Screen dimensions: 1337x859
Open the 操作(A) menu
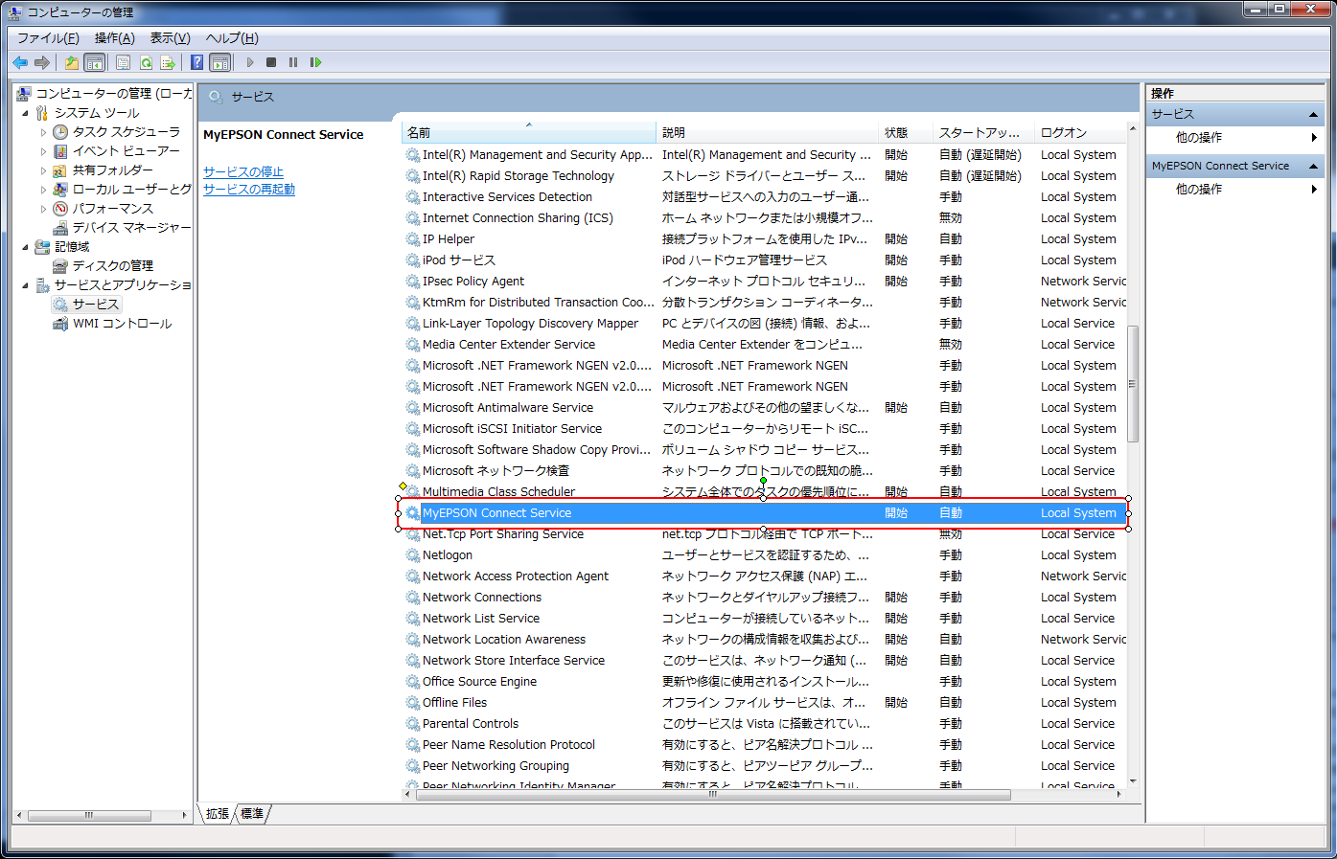[114, 38]
